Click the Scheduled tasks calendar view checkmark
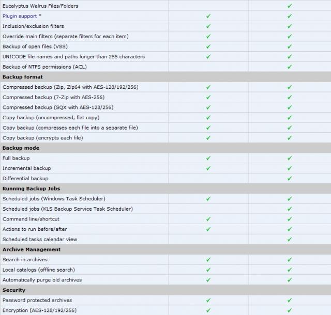 [290, 239]
